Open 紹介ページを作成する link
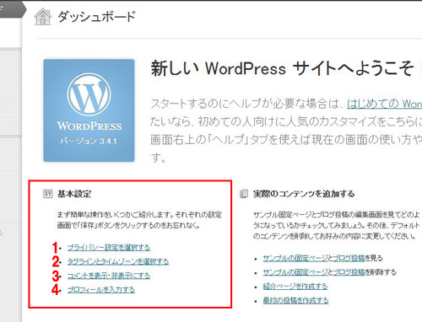Viewport: 422px width, 322px height. (295, 287)
